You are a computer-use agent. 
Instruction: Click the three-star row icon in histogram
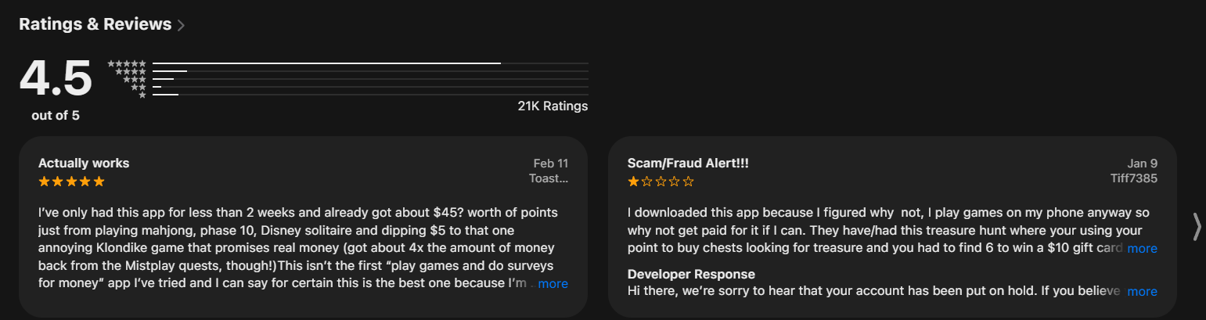pyautogui.click(x=135, y=79)
